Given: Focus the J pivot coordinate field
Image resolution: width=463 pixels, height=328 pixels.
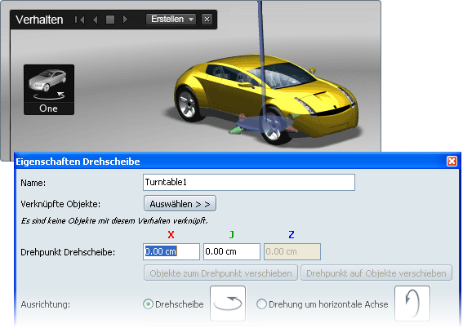Looking at the screenshot, I should [232, 251].
